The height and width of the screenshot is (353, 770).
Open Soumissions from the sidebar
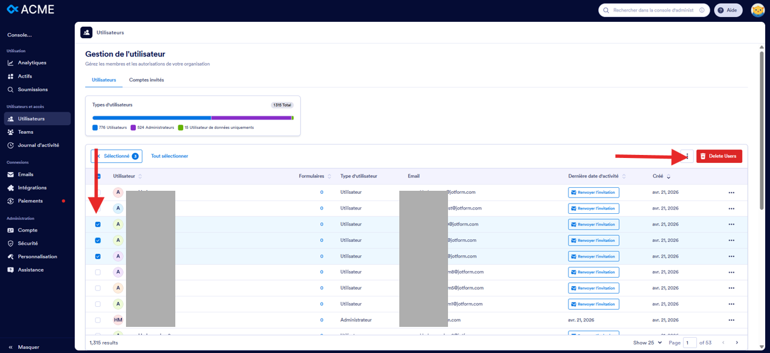click(35, 89)
